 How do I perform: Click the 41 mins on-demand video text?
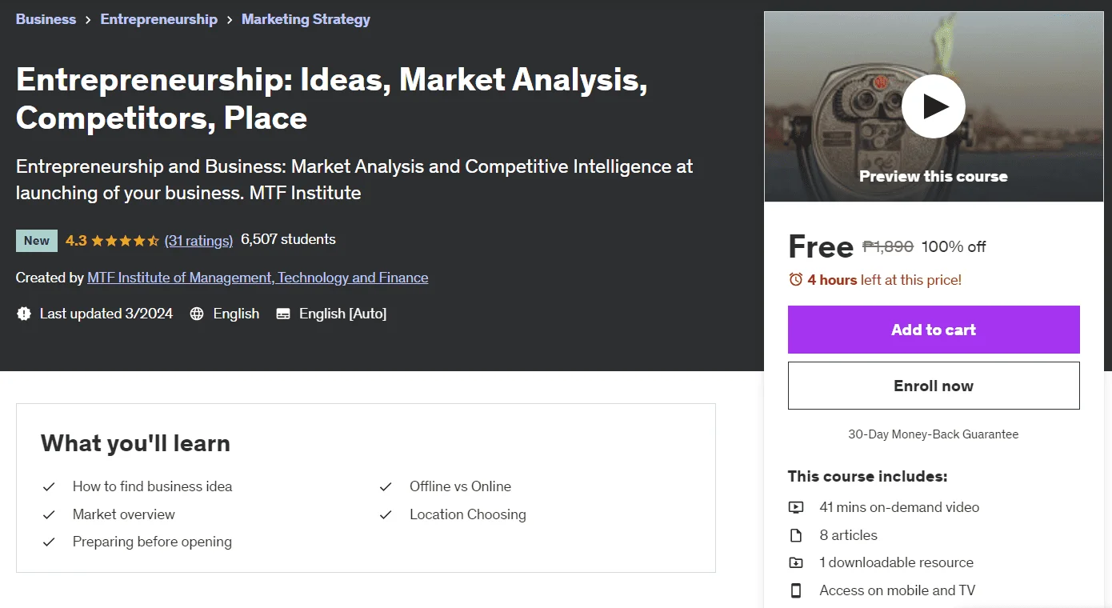click(x=899, y=507)
